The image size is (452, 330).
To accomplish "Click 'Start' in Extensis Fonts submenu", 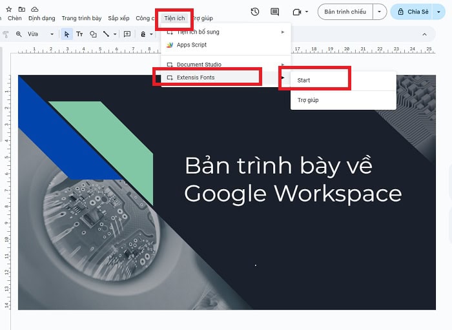I will (x=304, y=80).
